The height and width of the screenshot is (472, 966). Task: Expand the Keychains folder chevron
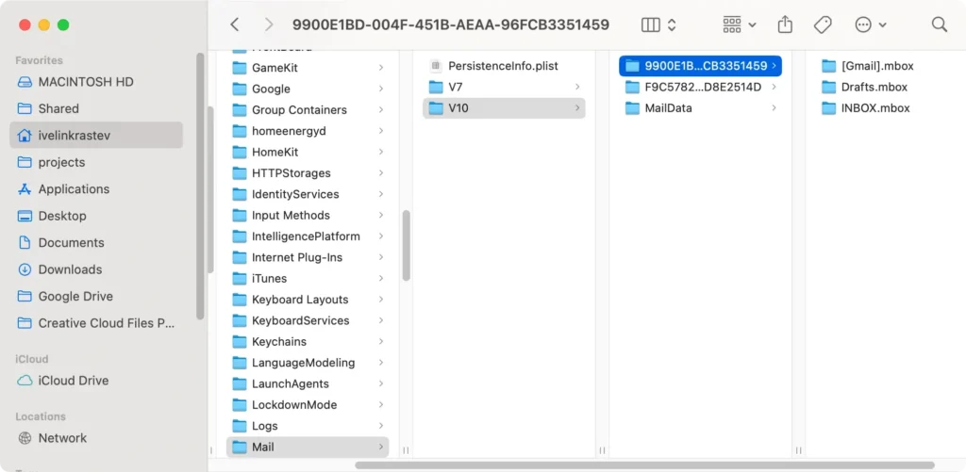[x=381, y=342]
